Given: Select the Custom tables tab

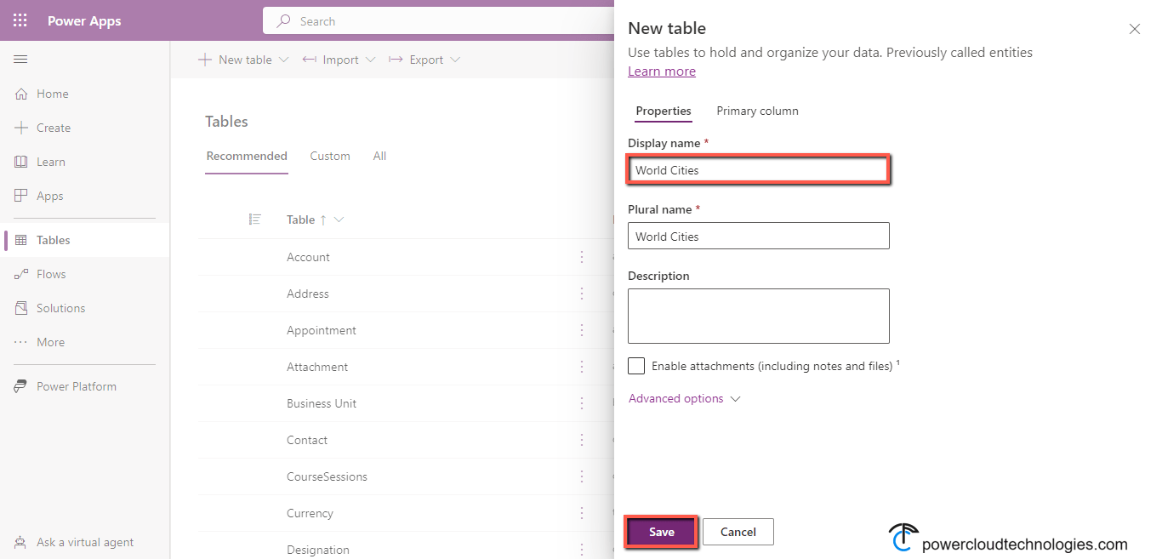Looking at the screenshot, I should (330, 156).
